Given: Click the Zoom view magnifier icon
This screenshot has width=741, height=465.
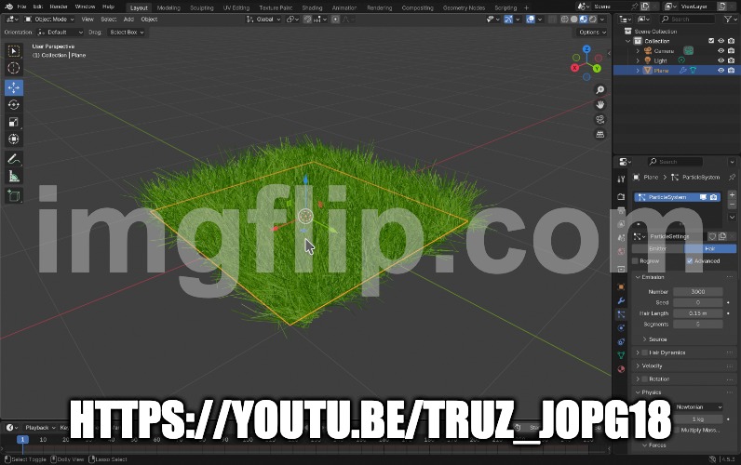Looking at the screenshot, I should pyautogui.click(x=600, y=89).
